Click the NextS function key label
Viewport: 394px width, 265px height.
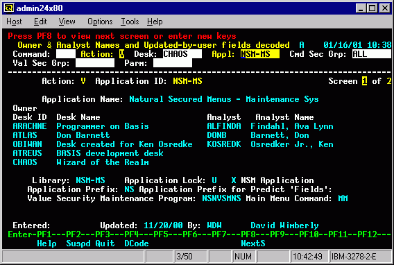click(x=253, y=243)
